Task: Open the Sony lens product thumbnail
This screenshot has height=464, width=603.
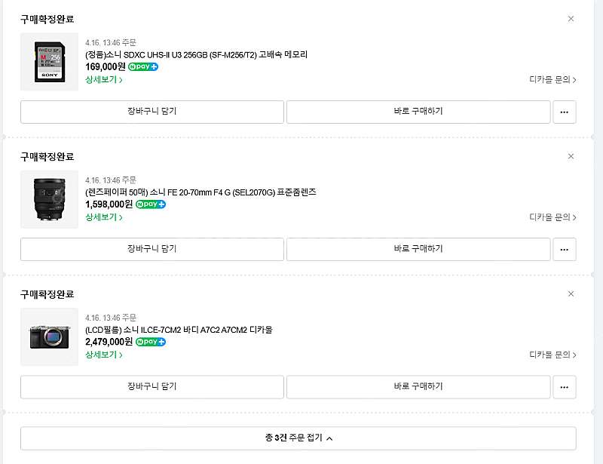Action: 49,199
